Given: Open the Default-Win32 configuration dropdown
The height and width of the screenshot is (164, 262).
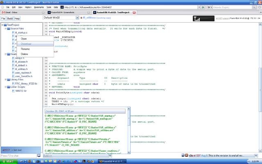Looking at the screenshot, I should pyautogui.click(x=61, y=18).
